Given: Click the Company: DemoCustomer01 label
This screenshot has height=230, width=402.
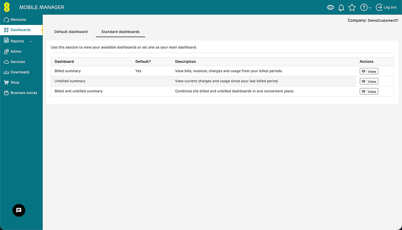Looking at the screenshot, I should (x=373, y=21).
